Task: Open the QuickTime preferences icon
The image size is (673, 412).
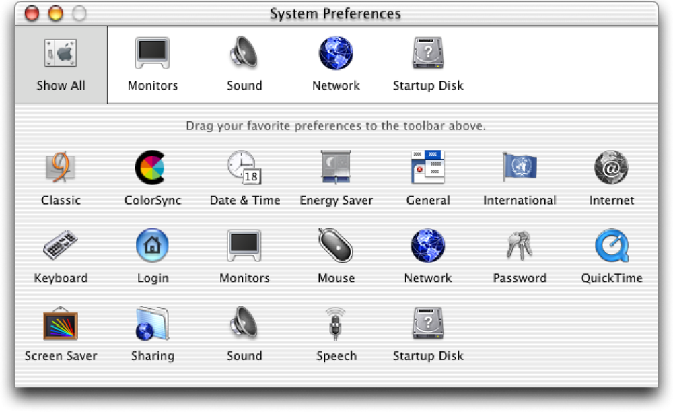Action: 612,246
